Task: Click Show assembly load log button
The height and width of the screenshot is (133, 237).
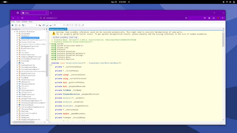Action: click(65, 37)
